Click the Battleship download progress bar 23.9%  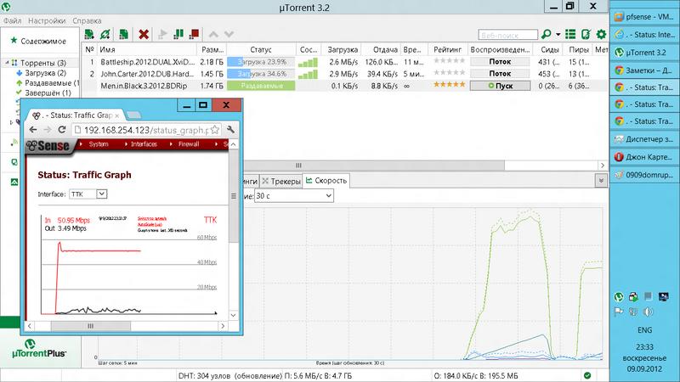tap(261, 62)
